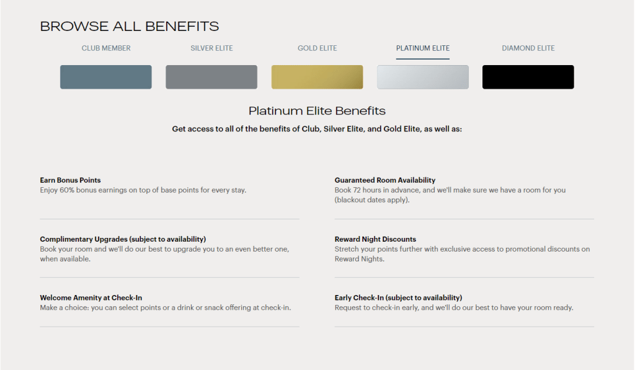
Task: Click the 60% bonus earnings description text
Action: [x=143, y=190]
